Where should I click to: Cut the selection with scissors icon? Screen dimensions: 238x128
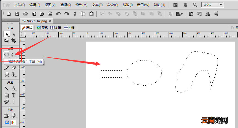pyautogui.click(x=75, y=14)
